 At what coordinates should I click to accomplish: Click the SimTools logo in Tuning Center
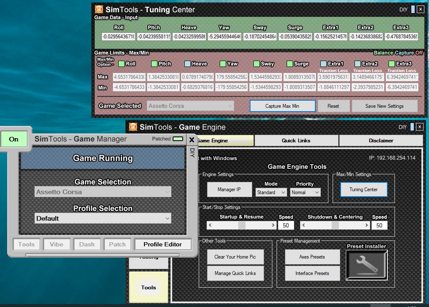[x=99, y=9]
